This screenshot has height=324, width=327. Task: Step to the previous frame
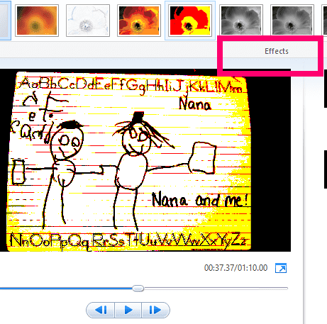[101, 310]
